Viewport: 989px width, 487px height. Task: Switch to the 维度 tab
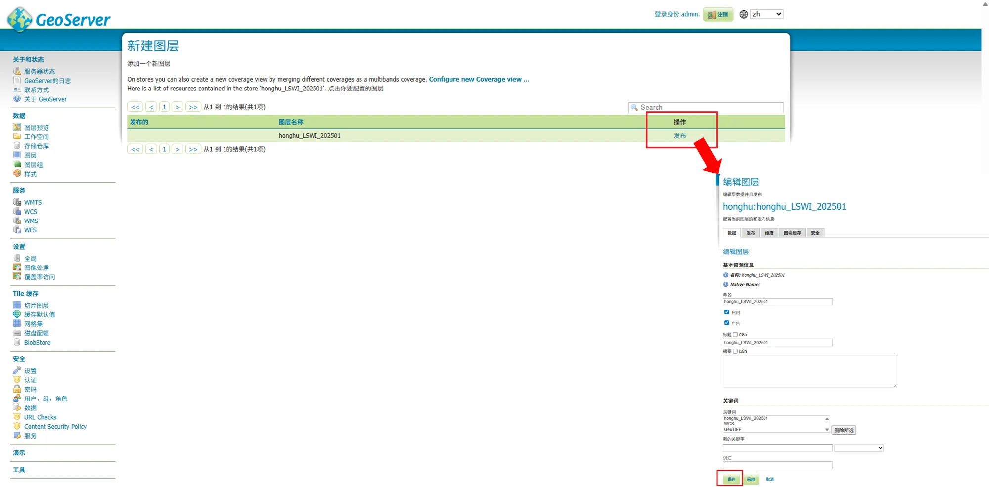769,233
